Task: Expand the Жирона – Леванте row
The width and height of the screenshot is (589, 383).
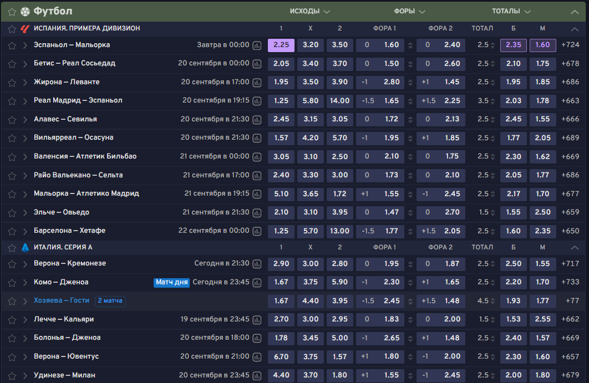Action: pos(25,83)
